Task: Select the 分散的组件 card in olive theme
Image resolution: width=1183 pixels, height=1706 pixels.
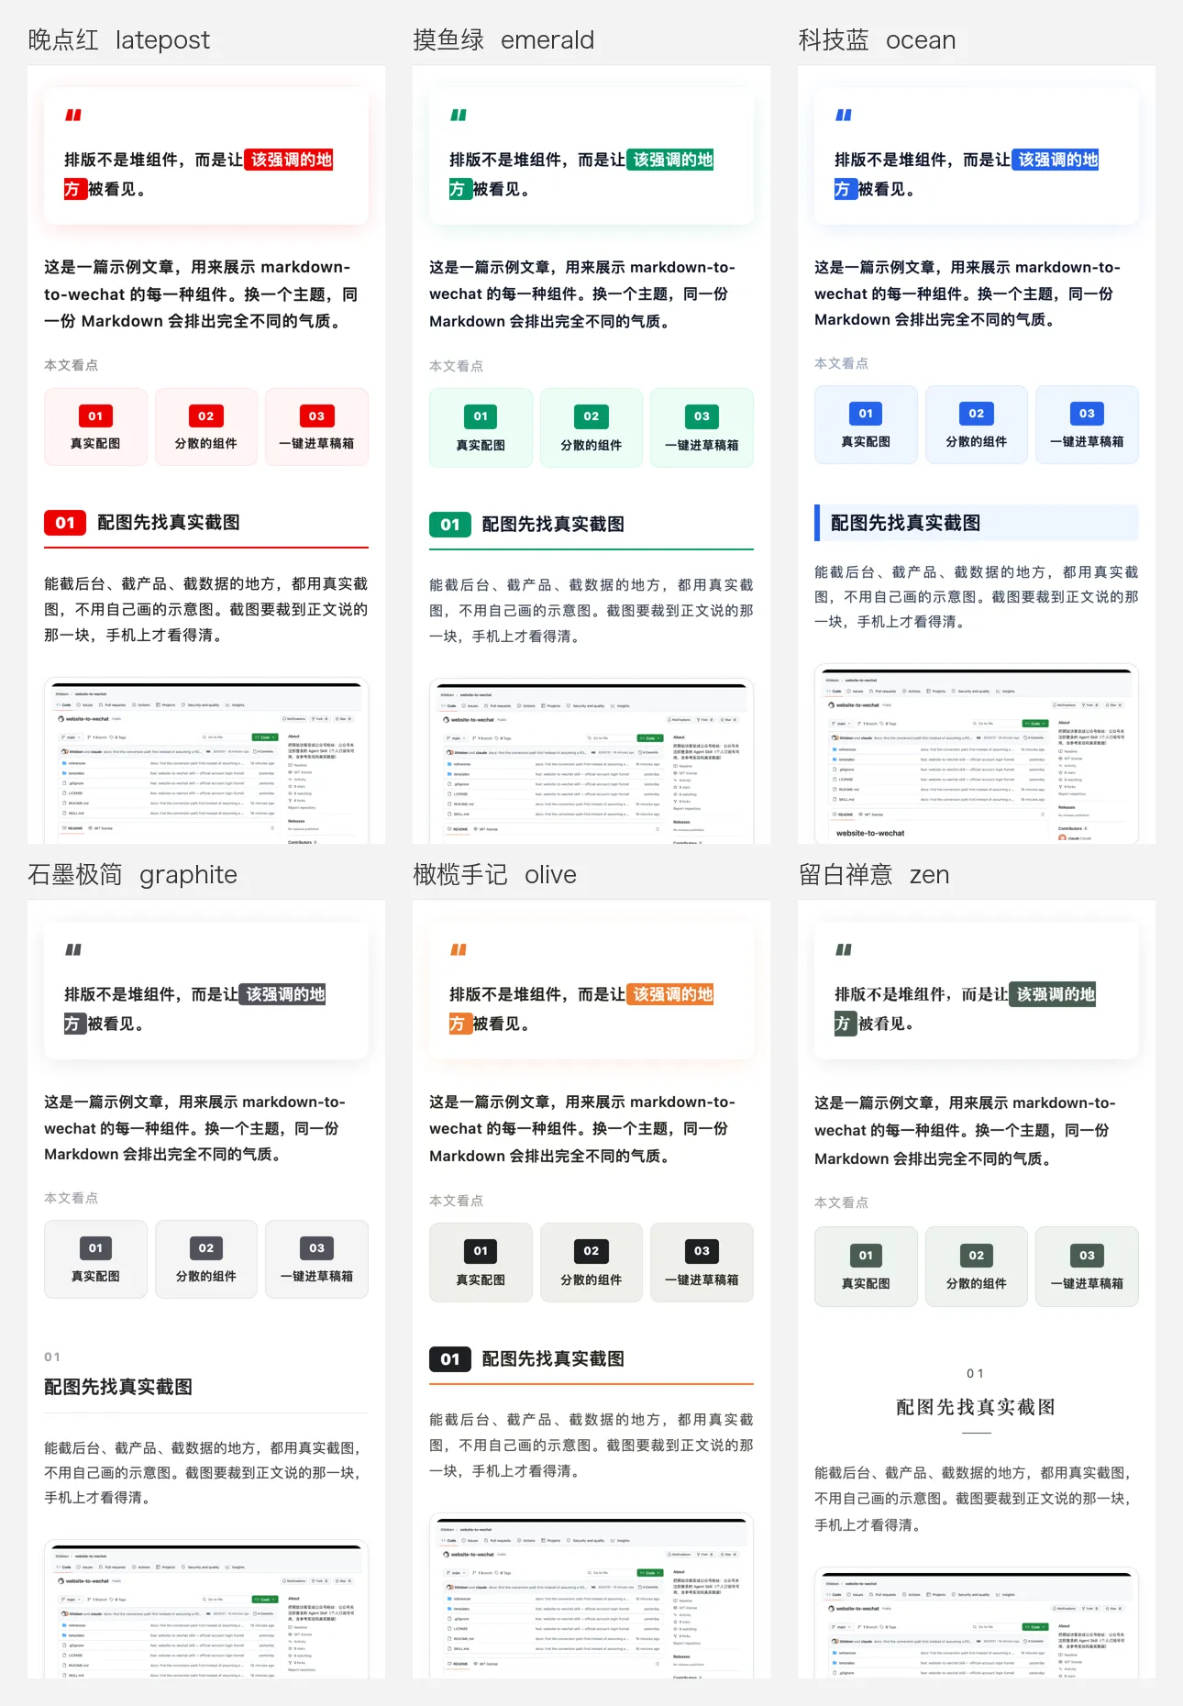Action: click(x=591, y=1263)
